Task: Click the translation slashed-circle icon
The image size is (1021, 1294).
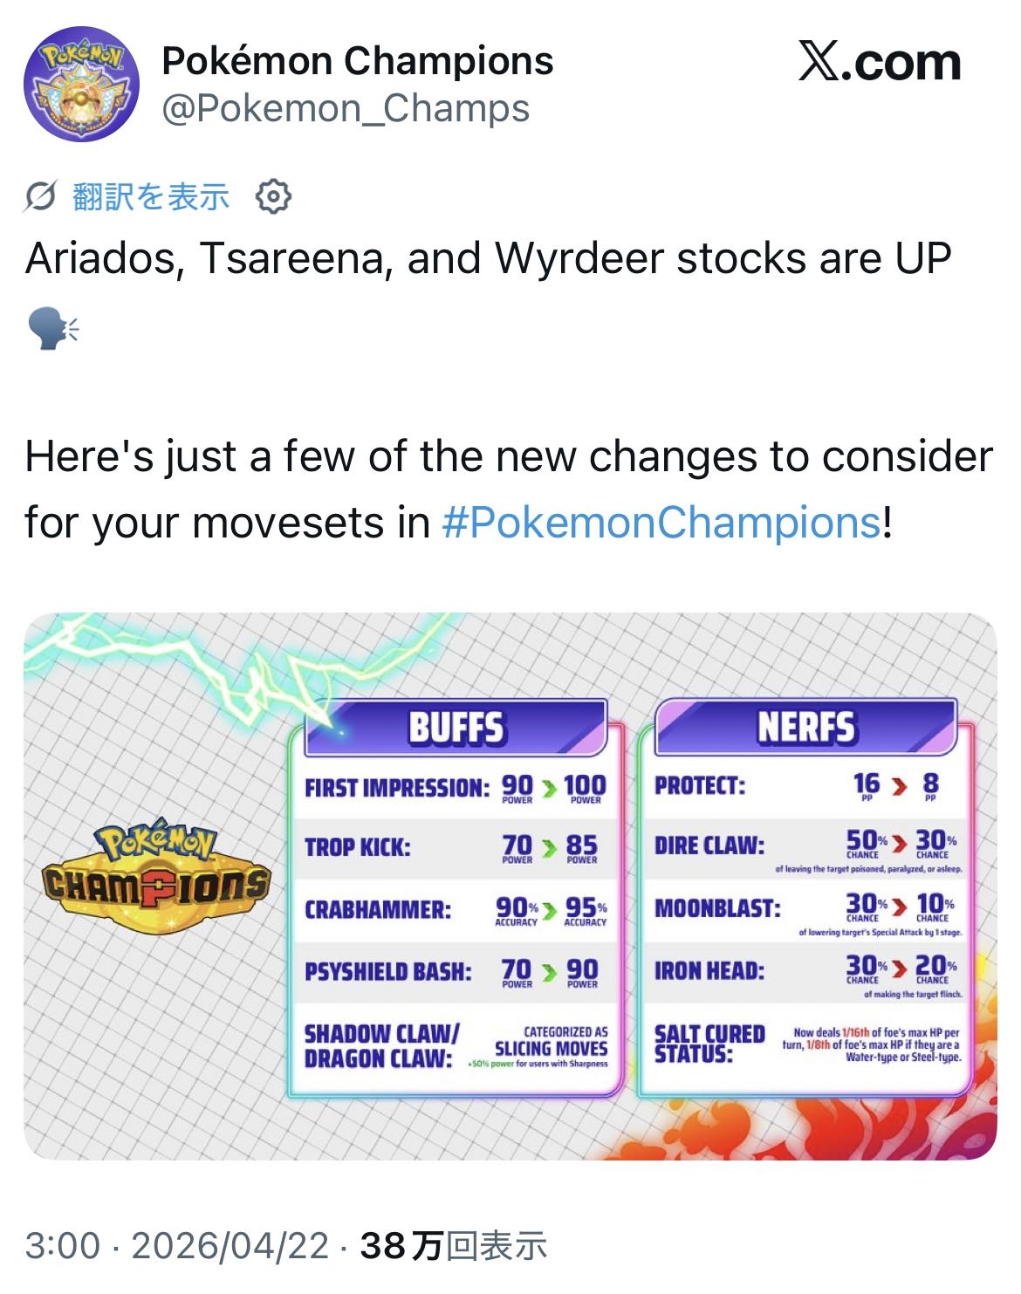Action: 41,197
